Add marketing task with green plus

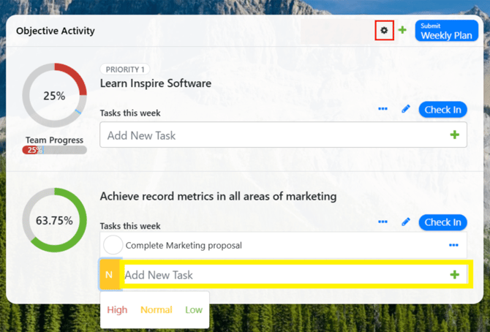[x=455, y=275]
